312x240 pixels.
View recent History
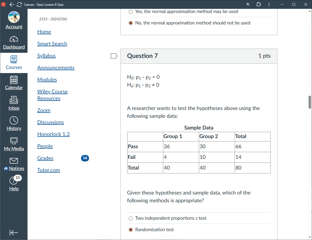[x=14, y=124]
